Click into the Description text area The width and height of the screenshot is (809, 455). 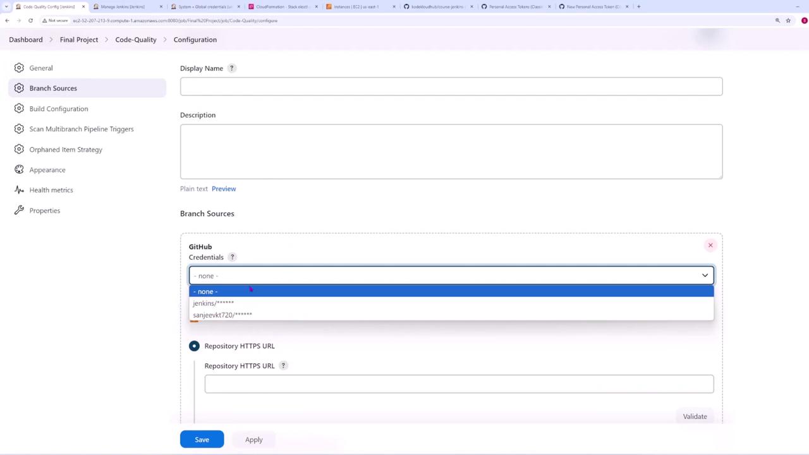click(x=451, y=152)
